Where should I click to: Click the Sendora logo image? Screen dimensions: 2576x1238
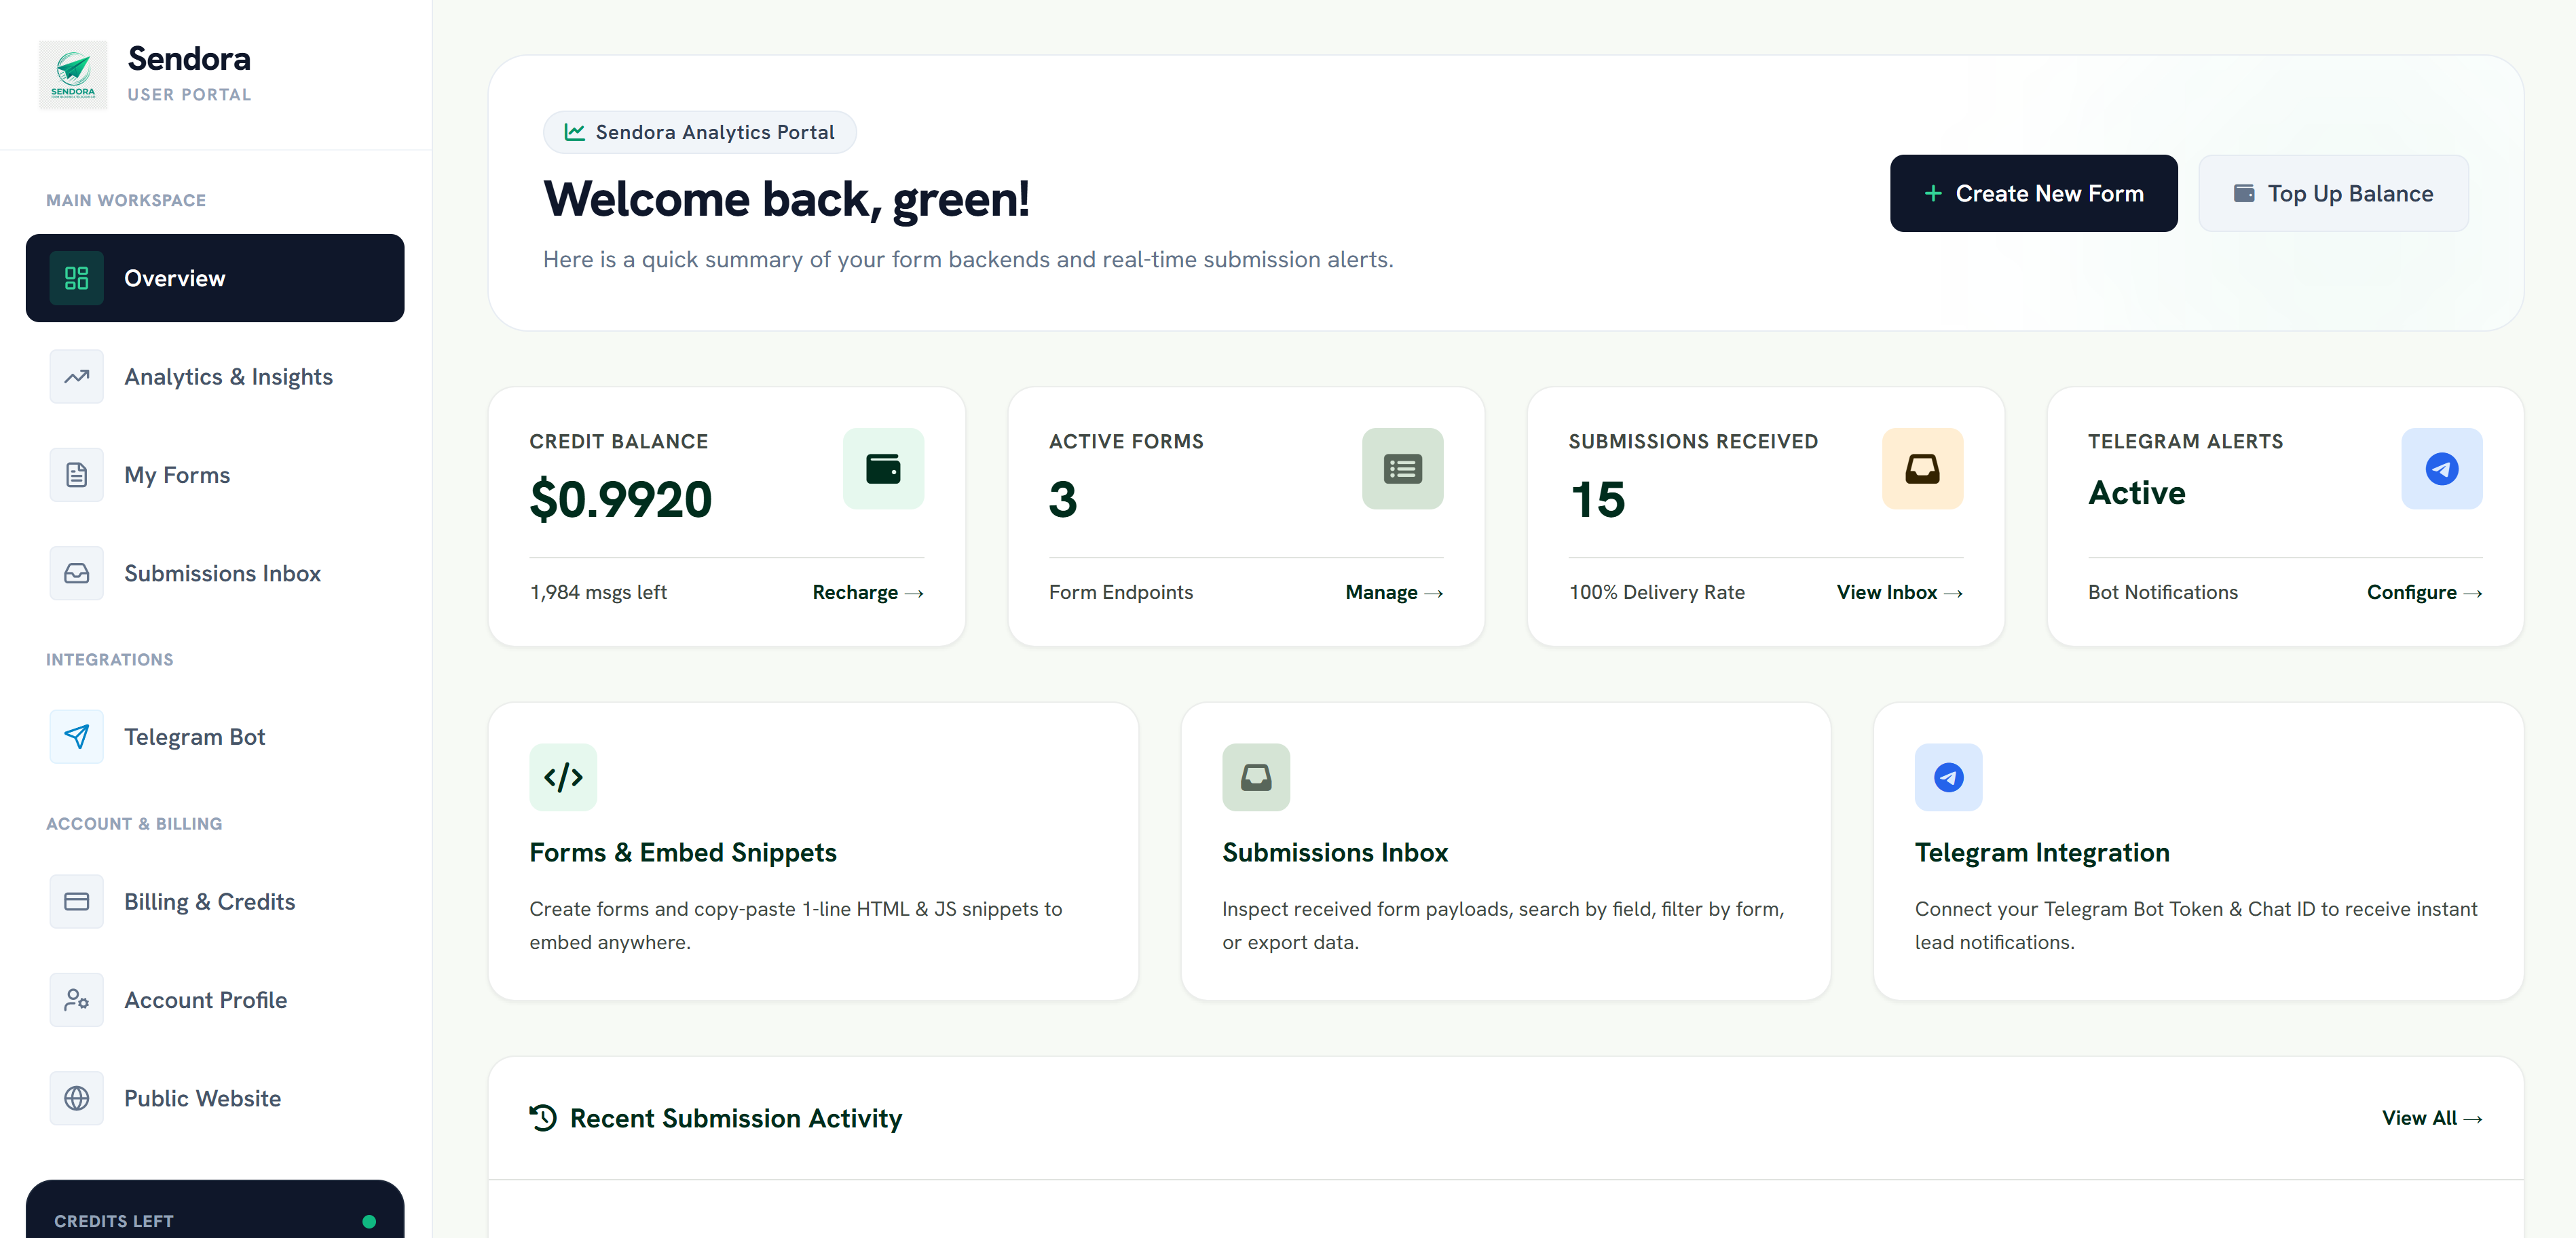click(x=73, y=75)
